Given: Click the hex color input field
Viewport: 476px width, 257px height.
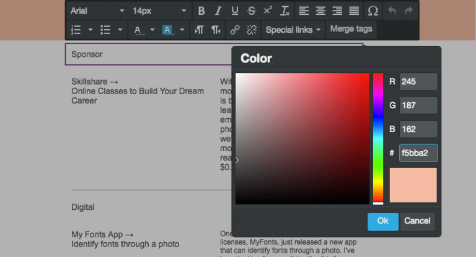Looking at the screenshot, I should (x=418, y=153).
